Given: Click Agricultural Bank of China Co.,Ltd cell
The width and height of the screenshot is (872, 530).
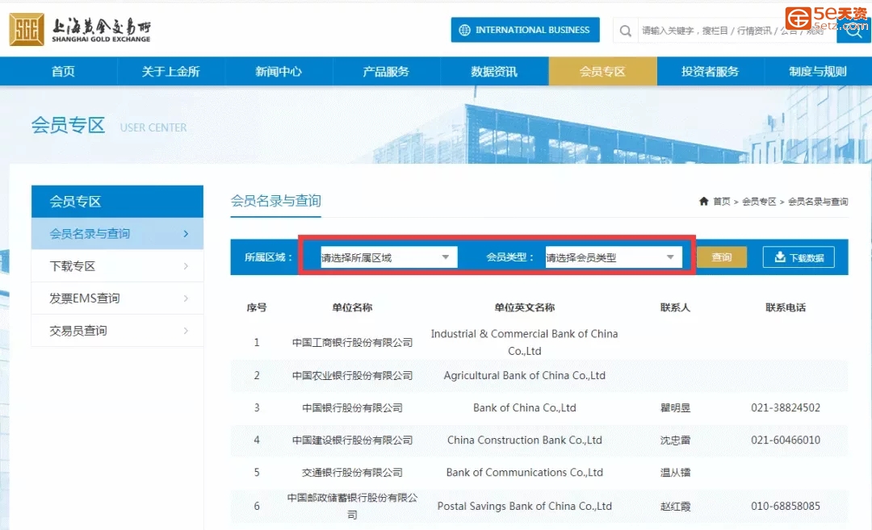Looking at the screenshot, I should [x=525, y=376].
